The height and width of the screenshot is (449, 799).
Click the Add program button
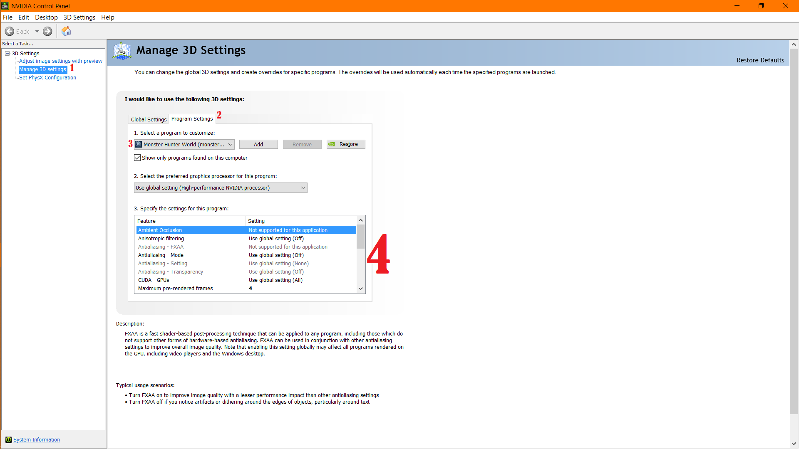(x=258, y=144)
